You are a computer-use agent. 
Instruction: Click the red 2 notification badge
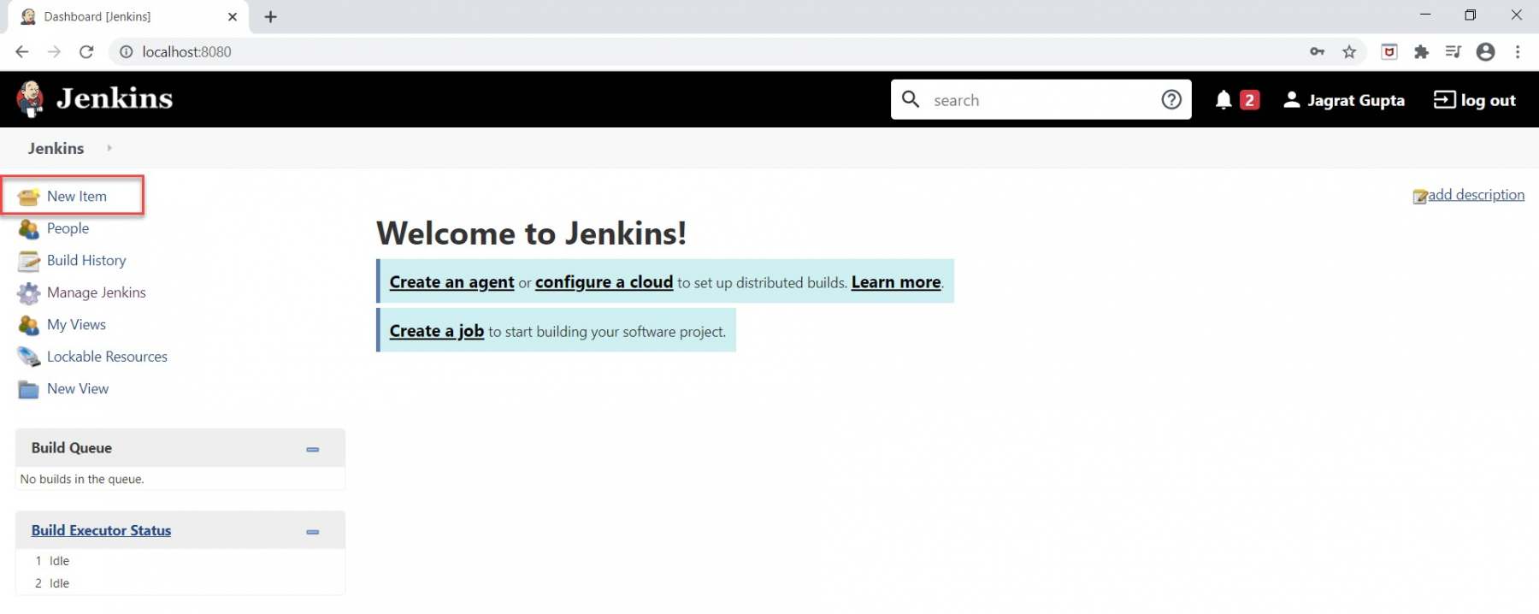tap(1249, 100)
